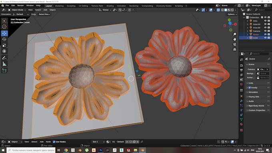Screen dimensions: 272x153
Task: Toggle eye icon for the Camera object
Action: (x=265, y=31)
